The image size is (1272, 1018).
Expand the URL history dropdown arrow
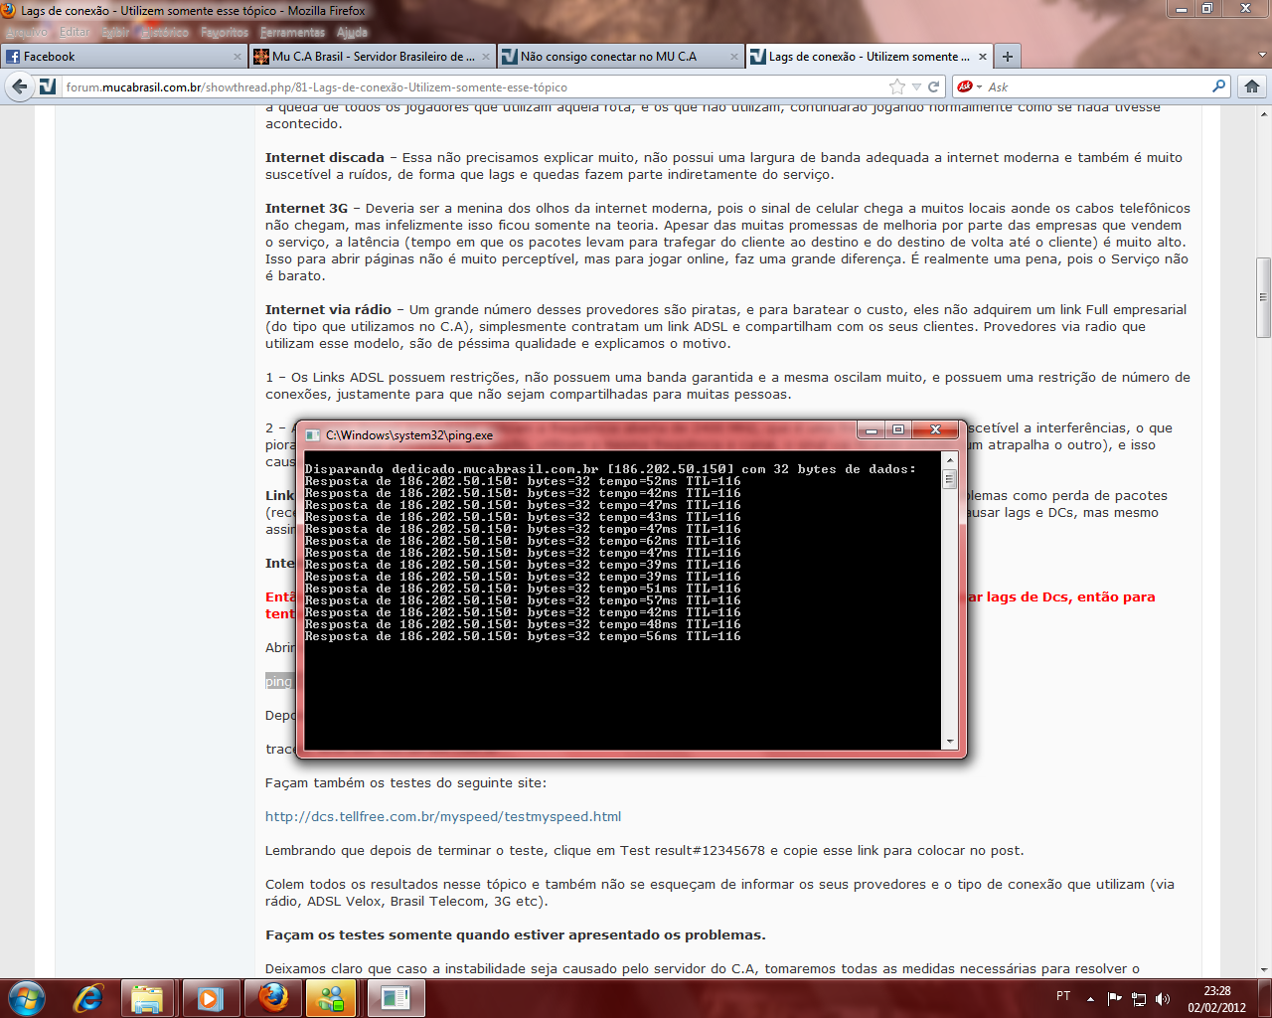(916, 86)
